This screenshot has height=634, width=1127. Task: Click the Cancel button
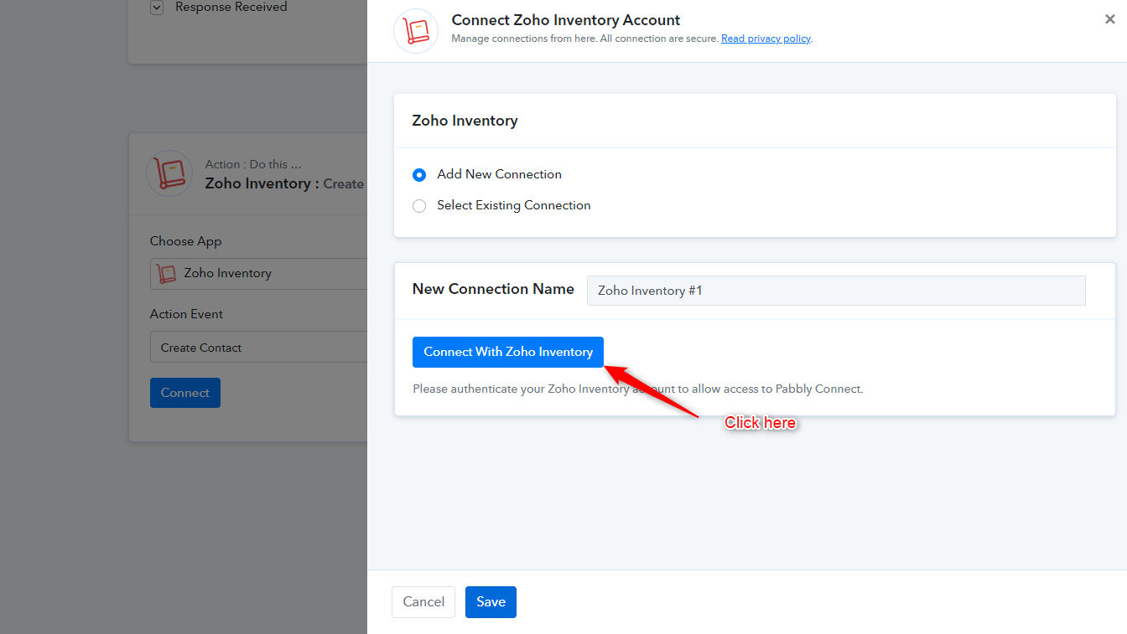click(423, 602)
